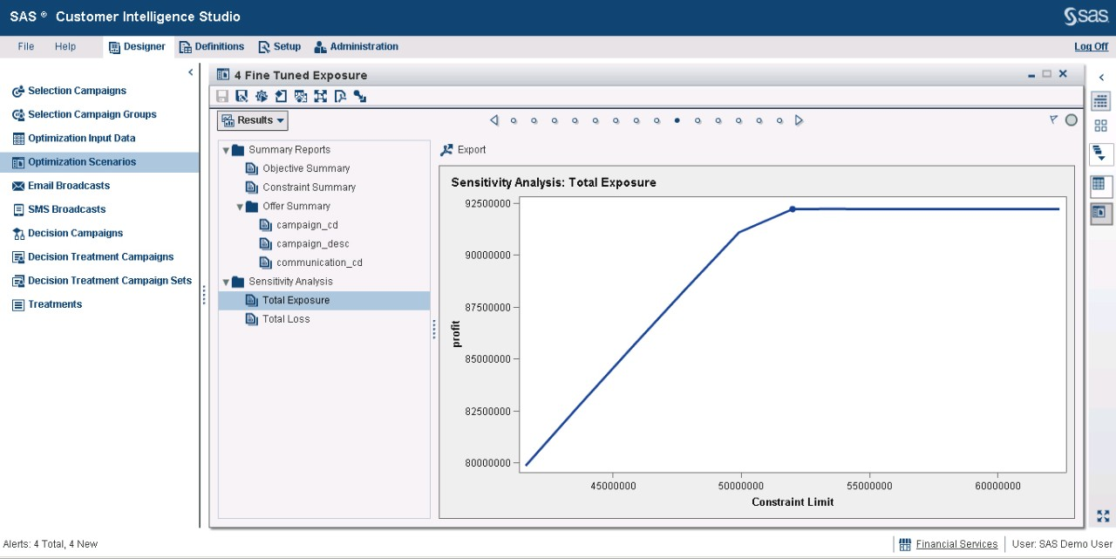Switch to the Setup tab
Screen dimensions: 1116x559
click(x=280, y=47)
